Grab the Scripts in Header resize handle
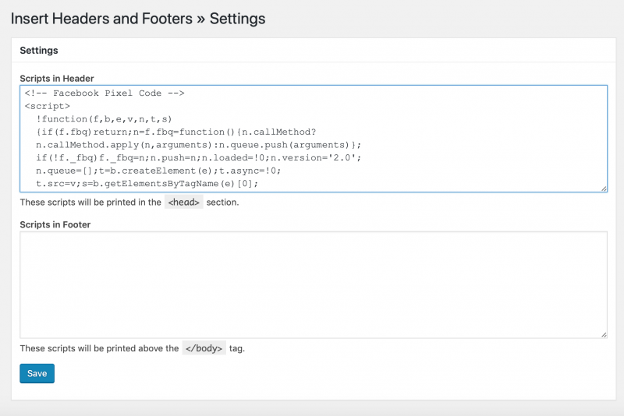This screenshot has width=624, height=416. pyautogui.click(x=604, y=189)
